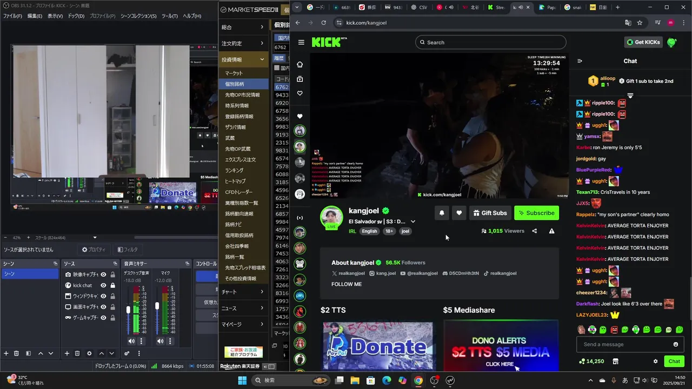Expand the 注文約定 menu in MarketSpeed
The height and width of the screenshot is (389, 692).
point(243,43)
